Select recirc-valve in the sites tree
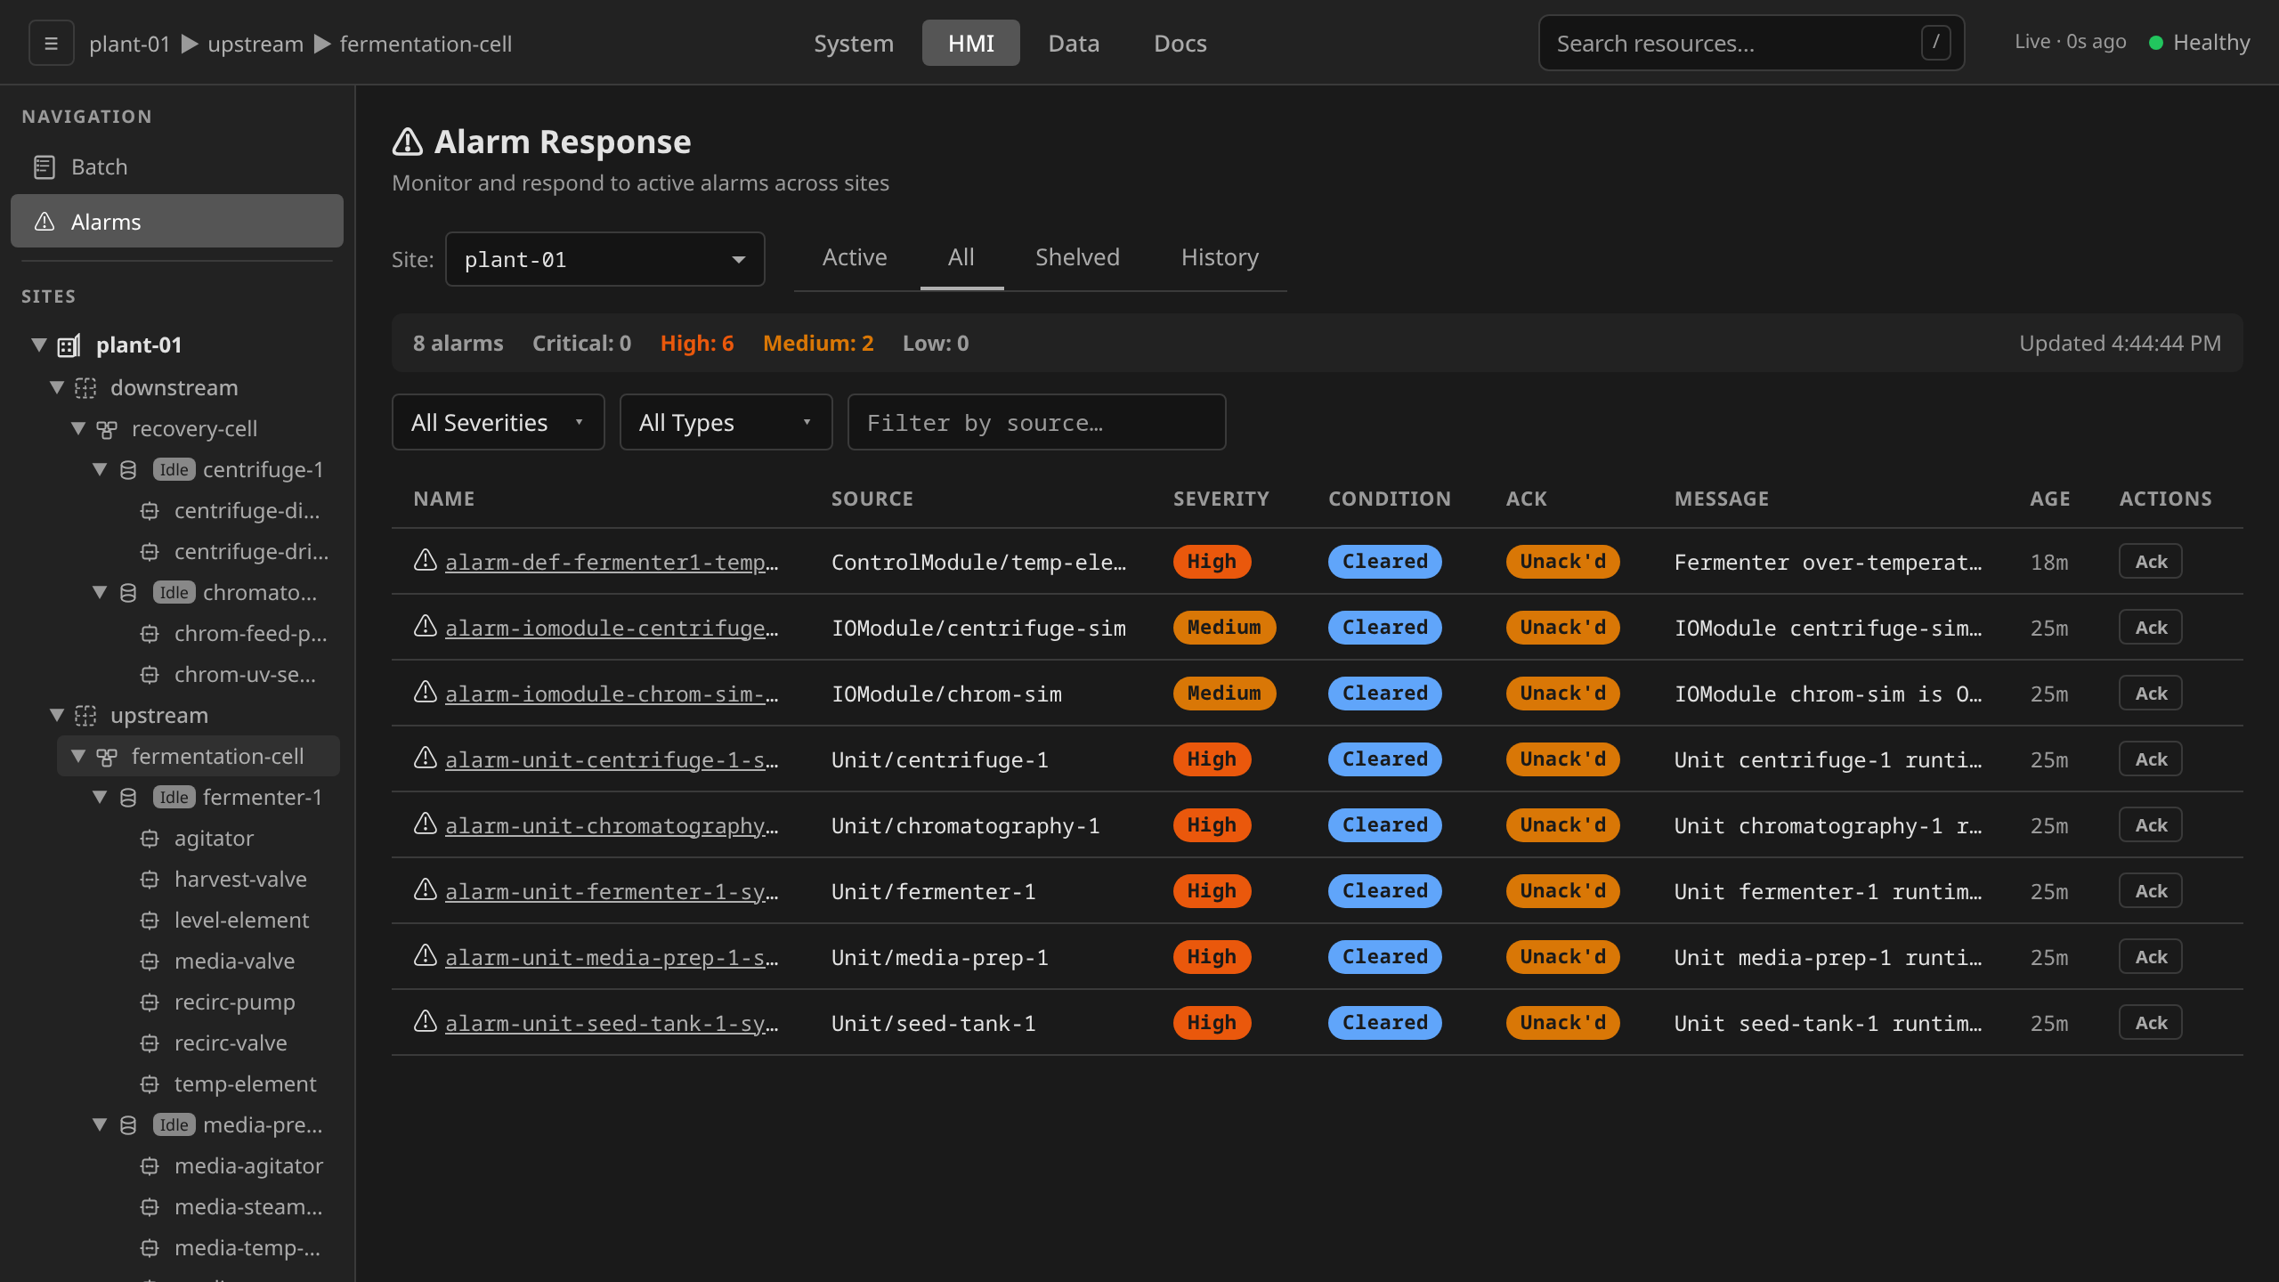 pos(231,1043)
